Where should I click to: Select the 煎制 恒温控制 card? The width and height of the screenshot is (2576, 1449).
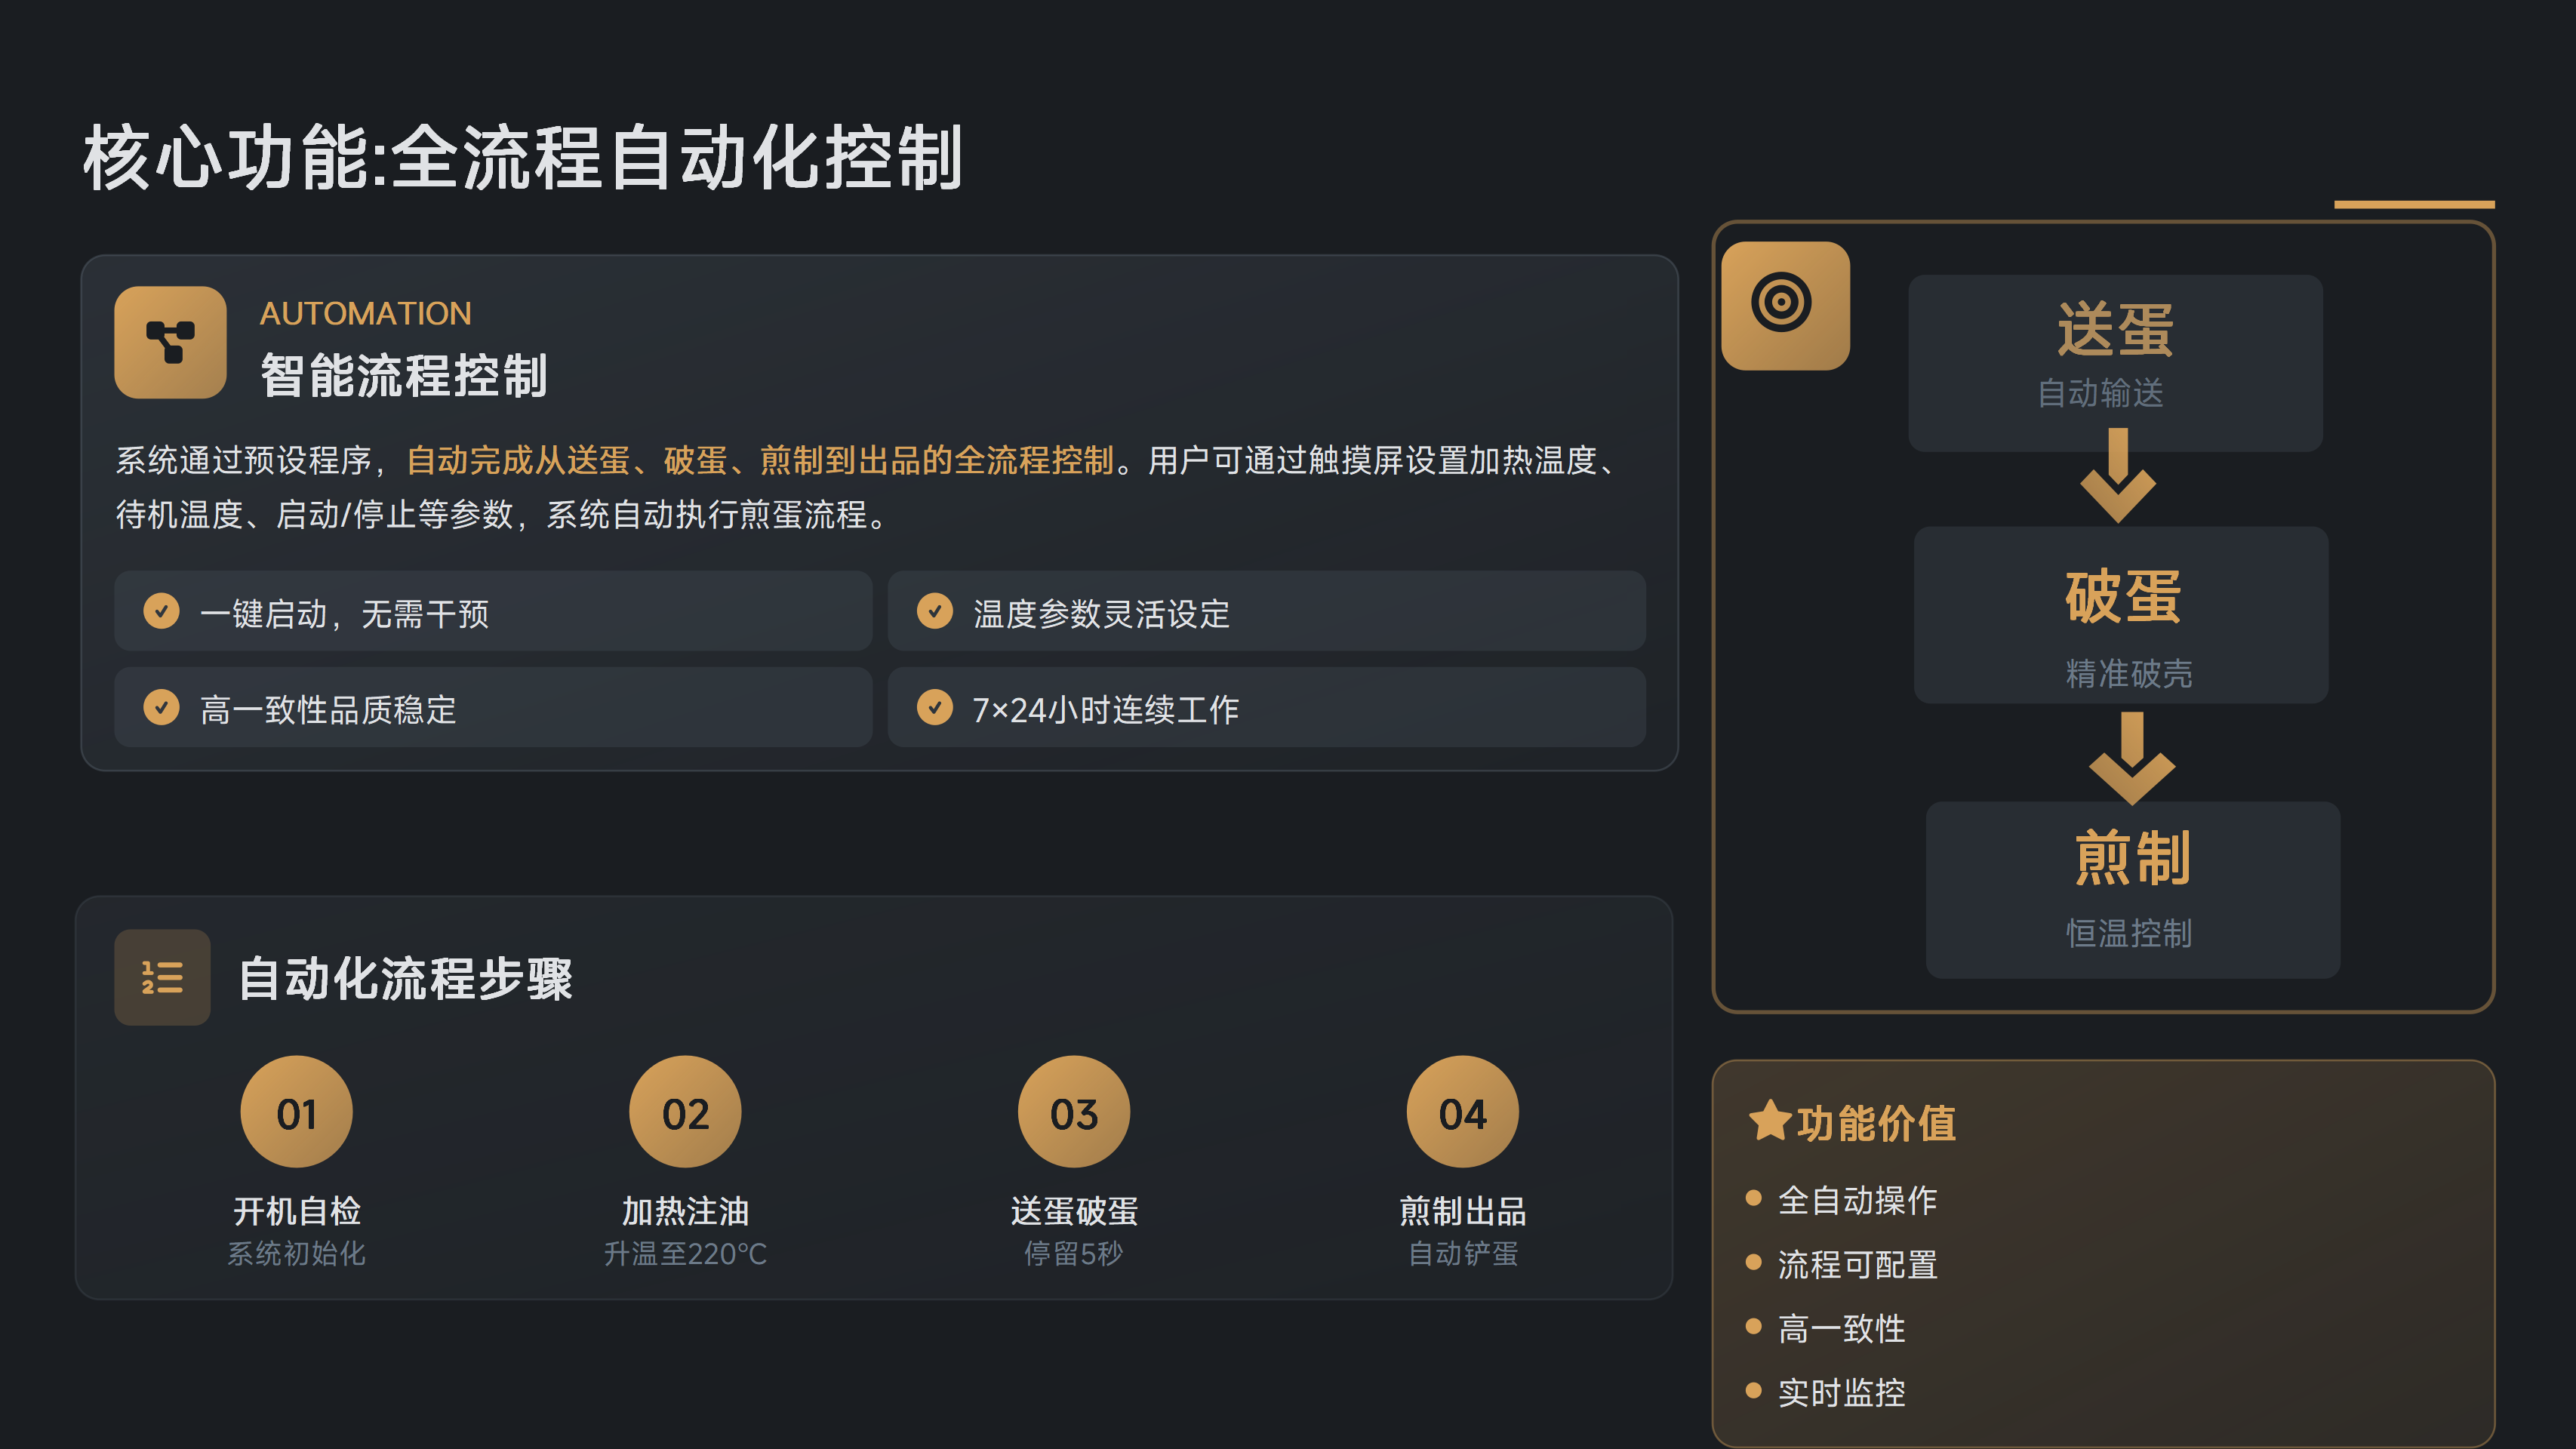2132,889
